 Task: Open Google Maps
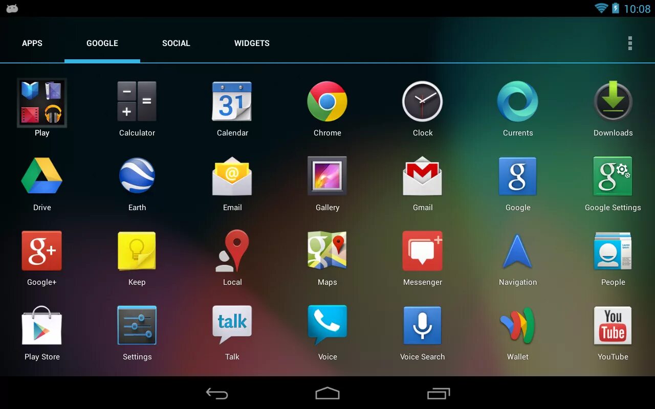point(327,251)
